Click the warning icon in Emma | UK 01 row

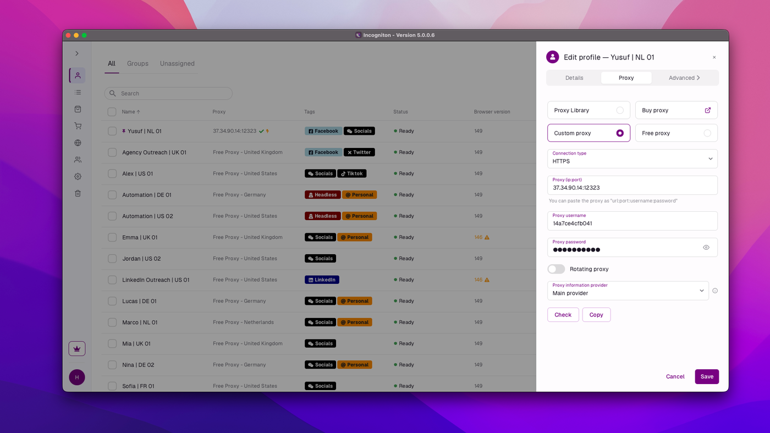click(487, 237)
